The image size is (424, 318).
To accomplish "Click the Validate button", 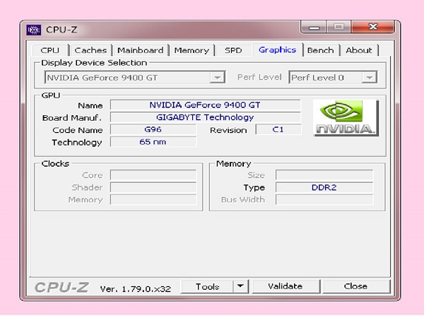I will (285, 286).
